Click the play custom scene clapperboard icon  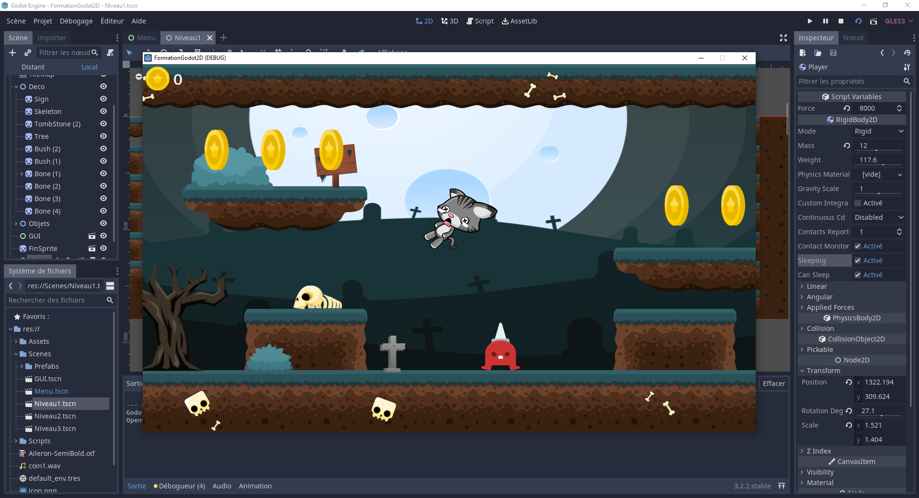pos(874,21)
